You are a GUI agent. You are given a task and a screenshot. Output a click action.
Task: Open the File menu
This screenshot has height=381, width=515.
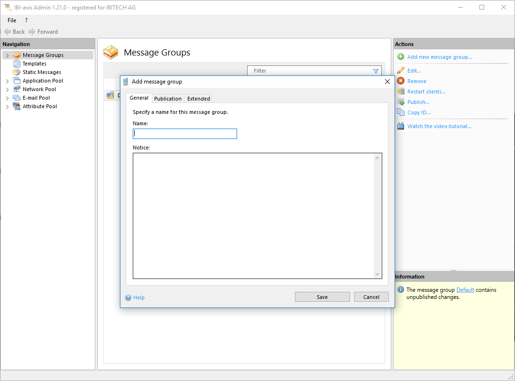[x=12, y=20]
